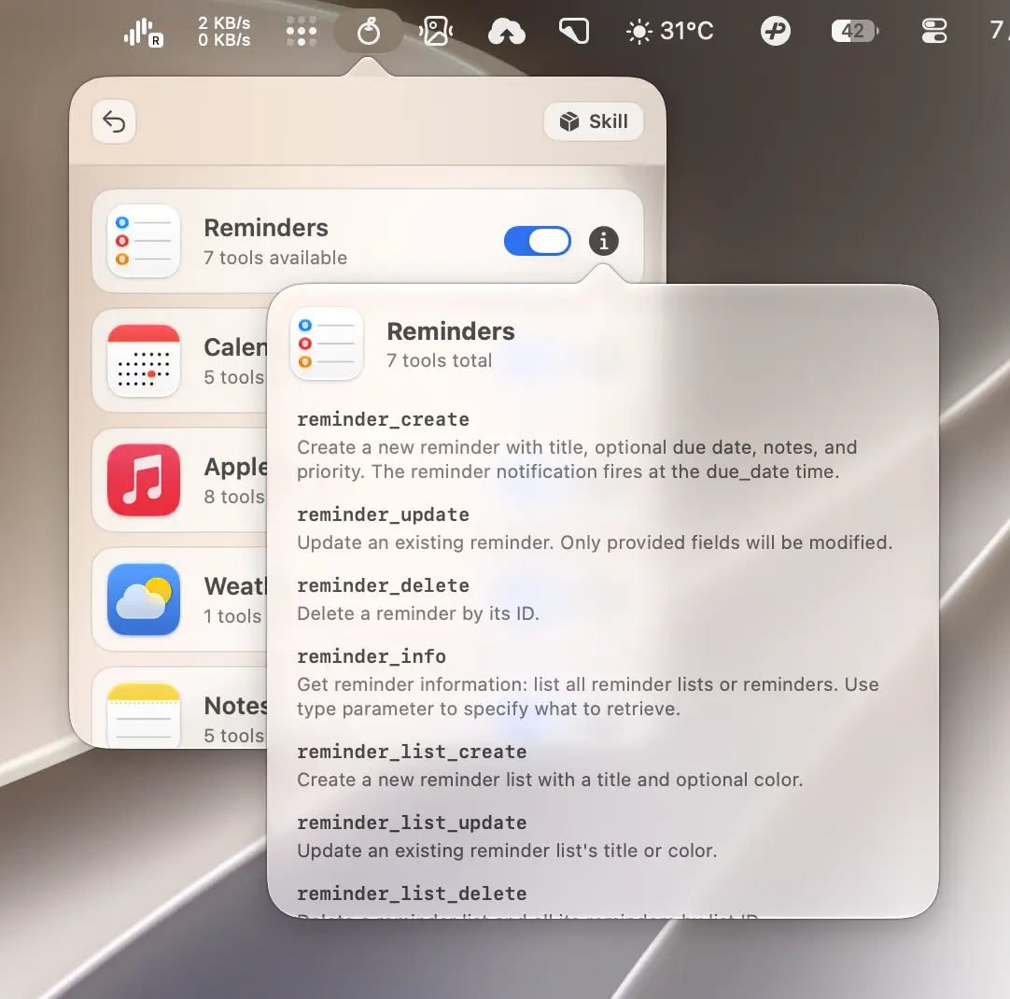The width and height of the screenshot is (1010, 999).
Task: Disable the Reminders tools toggle
Action: [x=538, y=241]
